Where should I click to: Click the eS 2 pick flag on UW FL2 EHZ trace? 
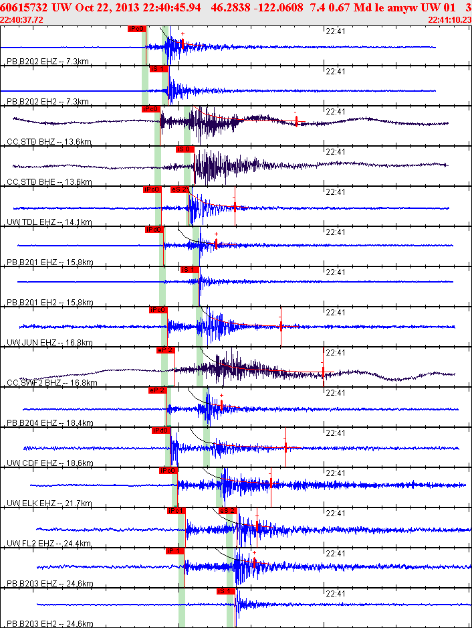pos(228,511)
